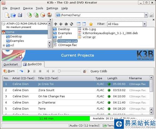Go to home directory in file browser
The width and height of the screenshot is (156, 129).
pyautogui.click(x=66, y=24)
